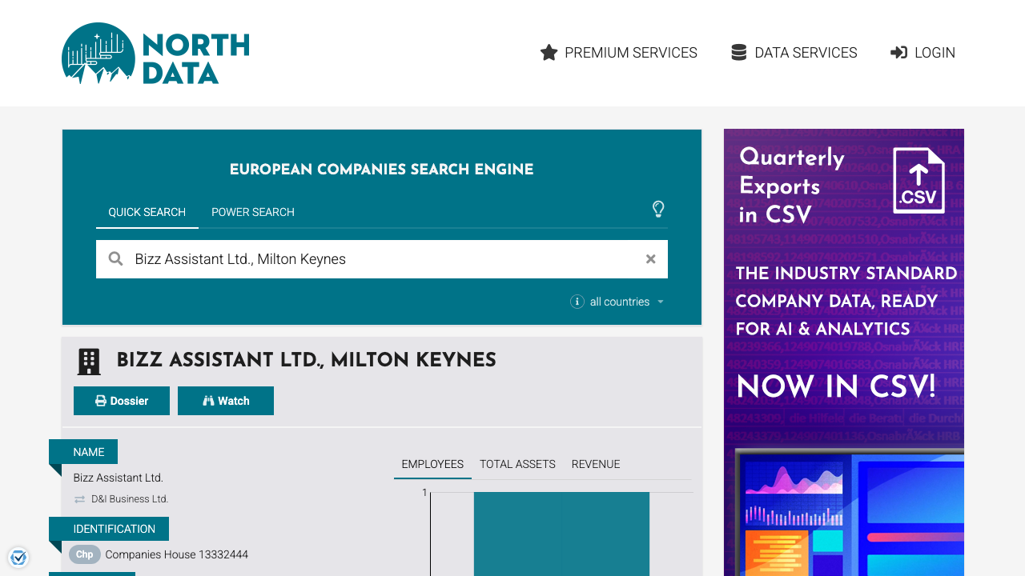Switch to the Revenue tab
This screenshot has width=1025, height=576.
(x=596, y=464)
